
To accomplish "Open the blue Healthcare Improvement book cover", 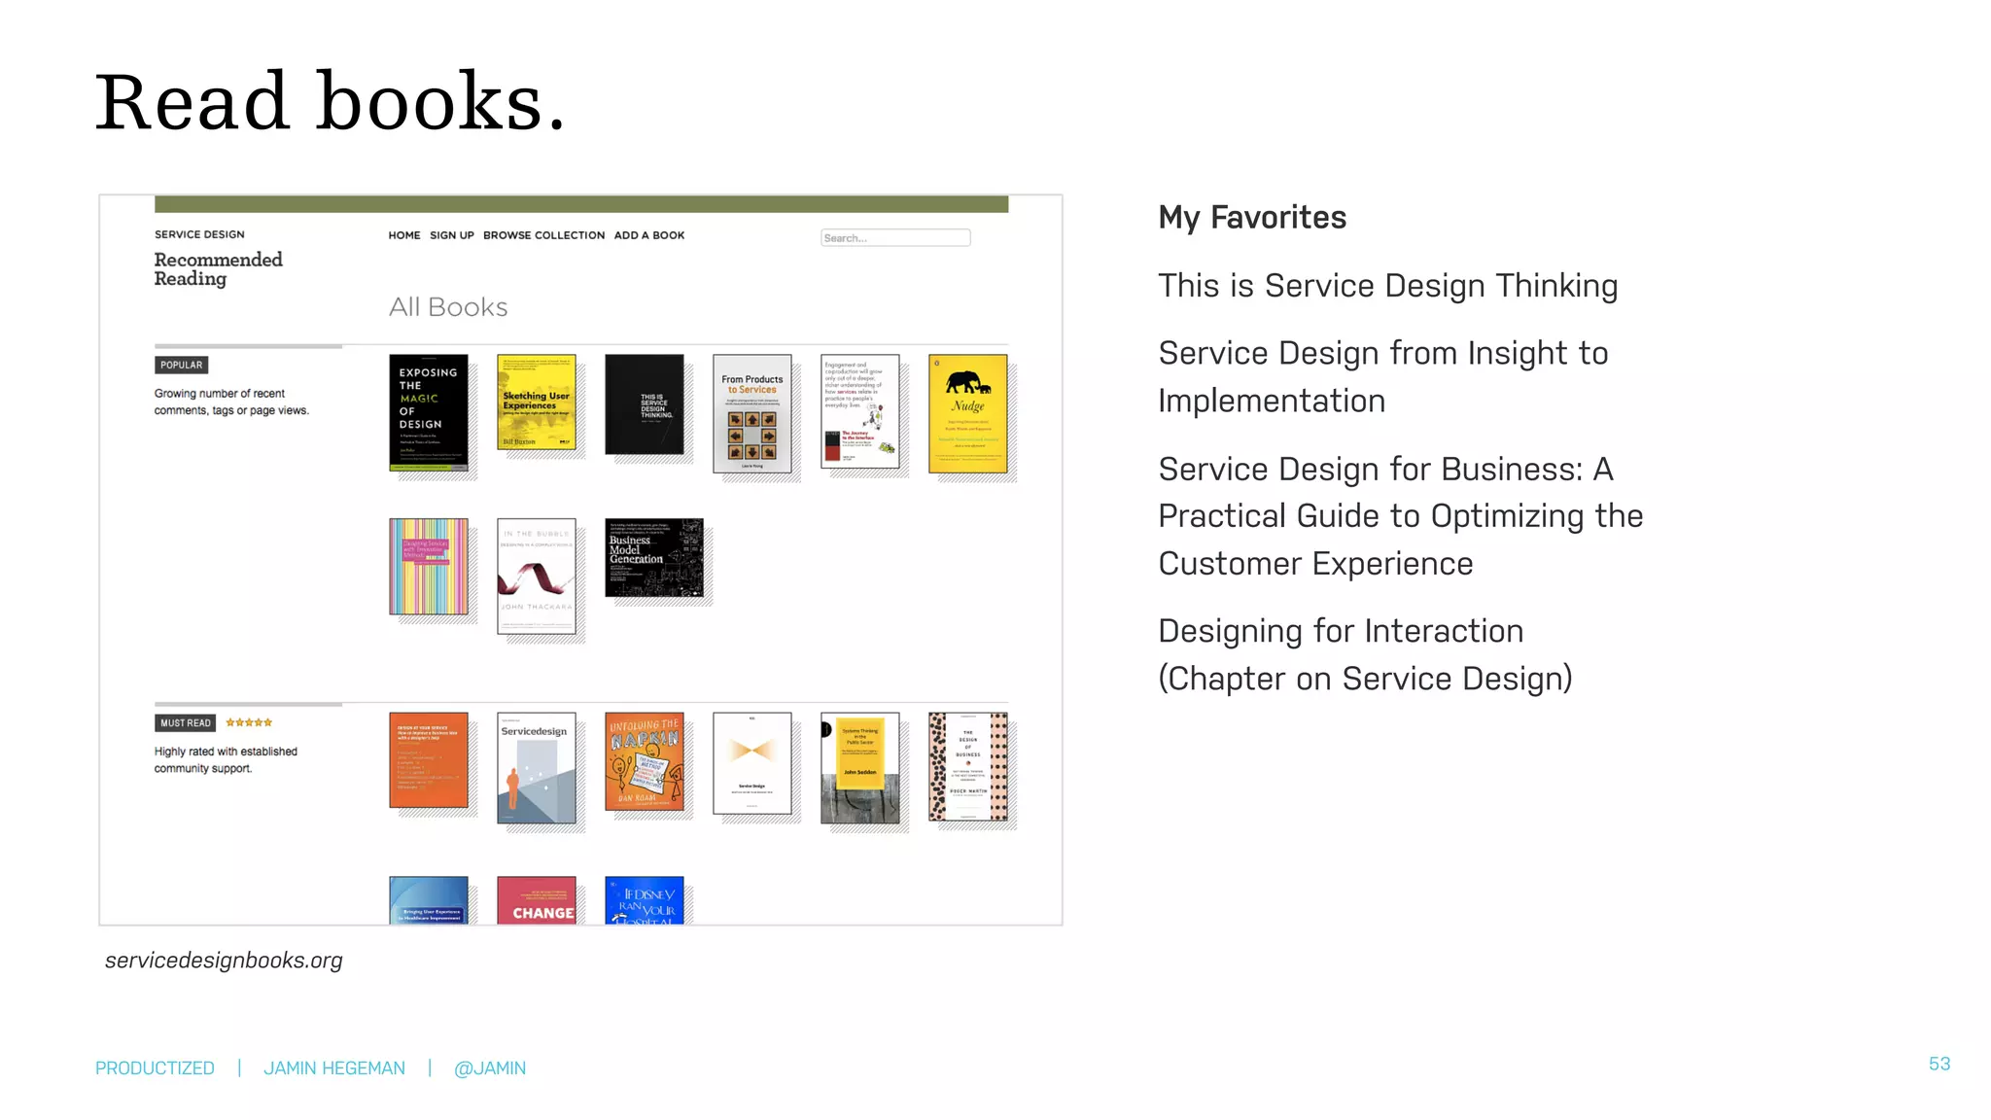I will [429, 900].
